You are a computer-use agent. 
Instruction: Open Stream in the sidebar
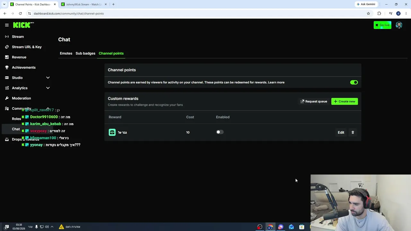(x=18, y=37)
